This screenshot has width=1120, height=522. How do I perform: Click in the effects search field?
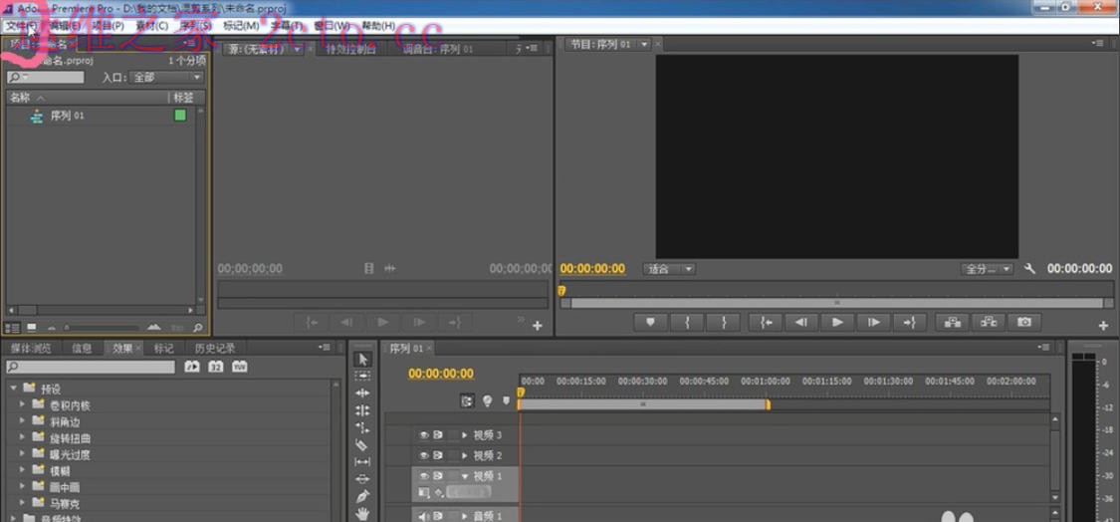tap(90, 367)
